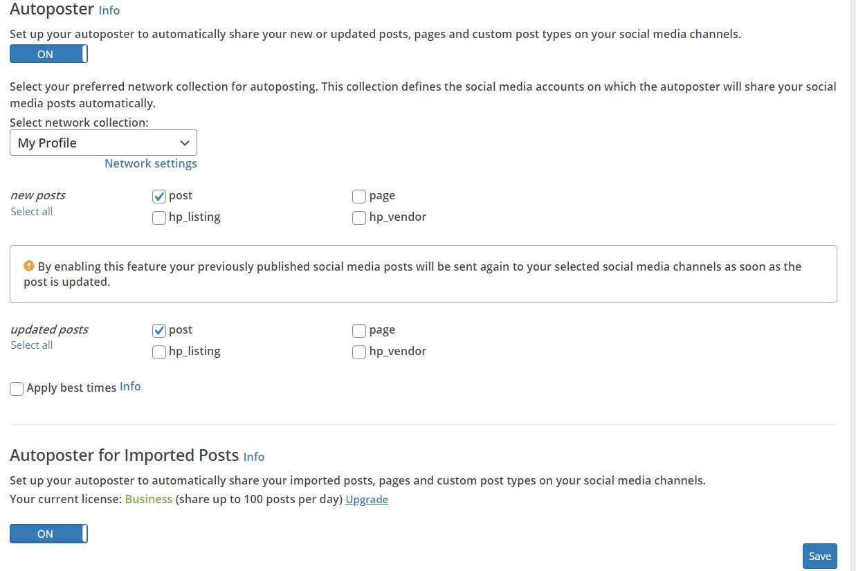Click the orange warning icon in notice

[29, 266]
